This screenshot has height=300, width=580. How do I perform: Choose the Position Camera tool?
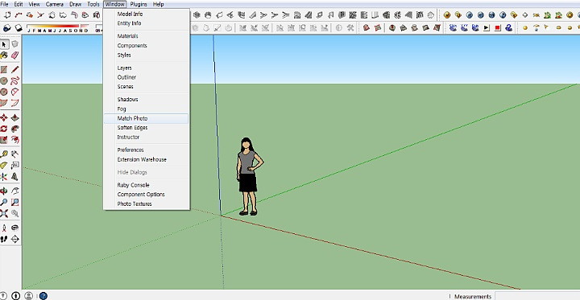pos(4,228)
